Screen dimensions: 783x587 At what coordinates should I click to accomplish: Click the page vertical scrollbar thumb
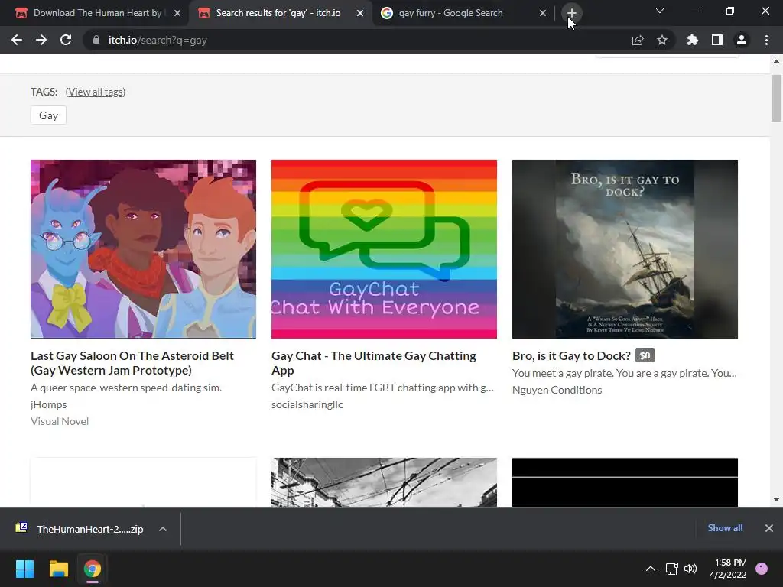tap(776, 98)
